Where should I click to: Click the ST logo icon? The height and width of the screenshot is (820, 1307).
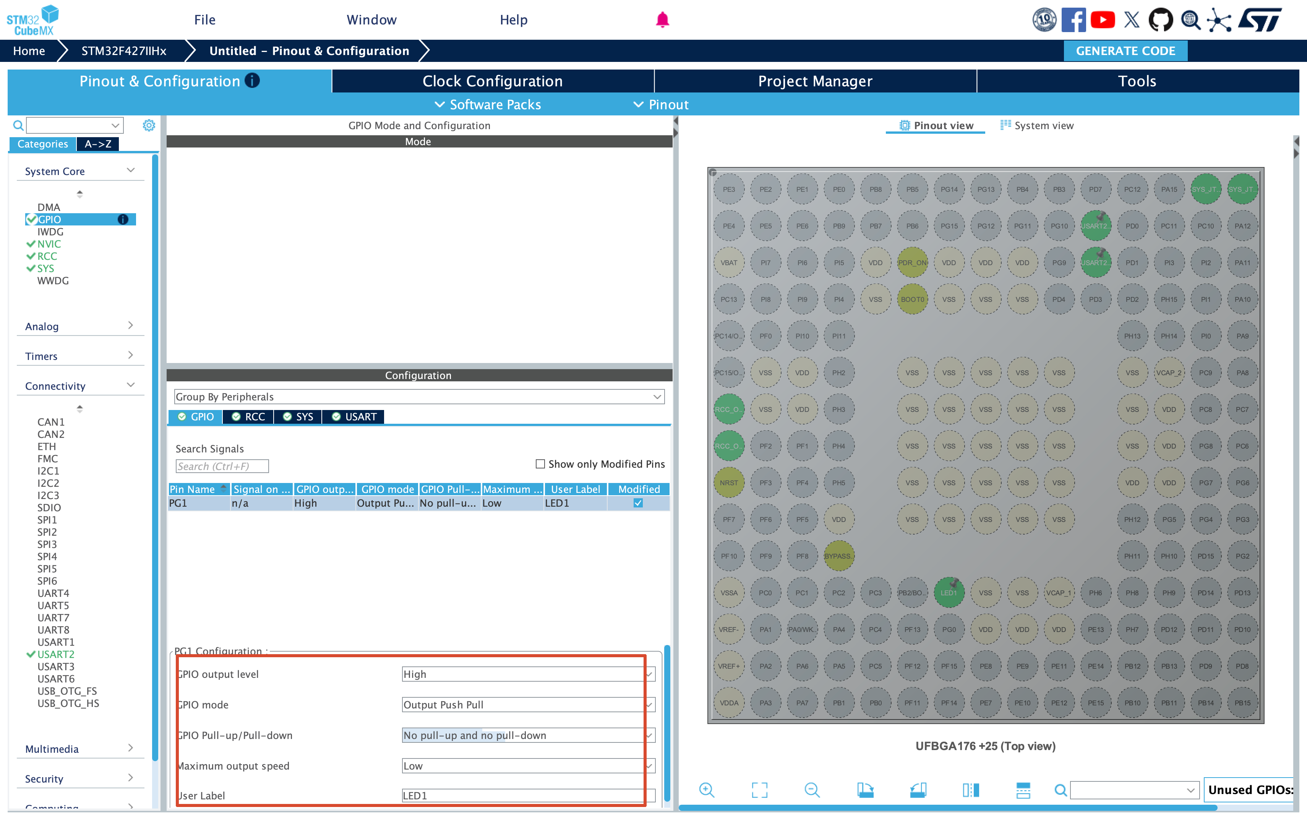point(1260,20)
